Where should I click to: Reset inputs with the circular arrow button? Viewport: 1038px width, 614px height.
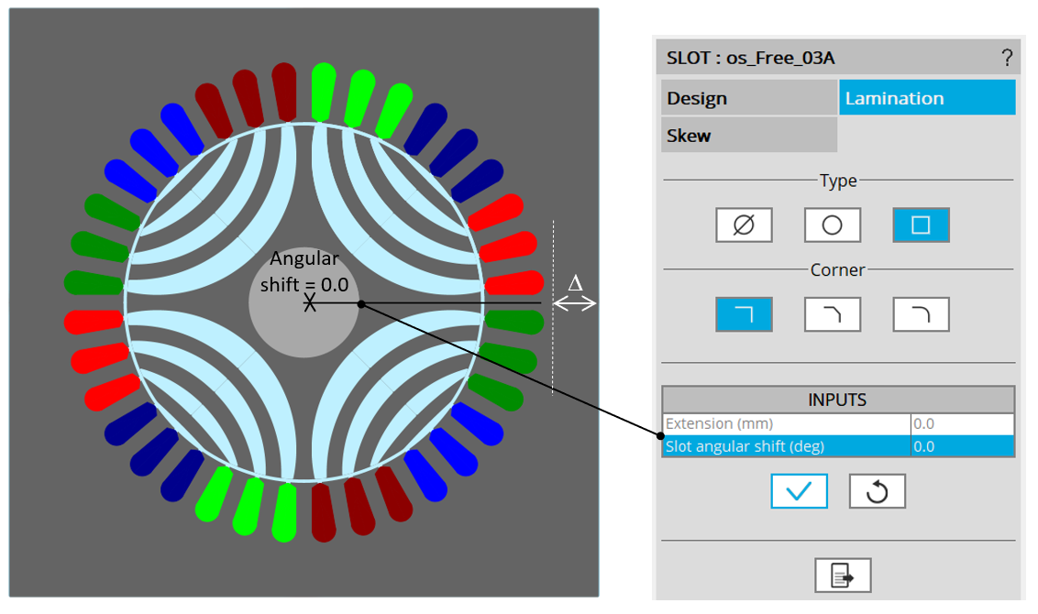click(877, 491)
